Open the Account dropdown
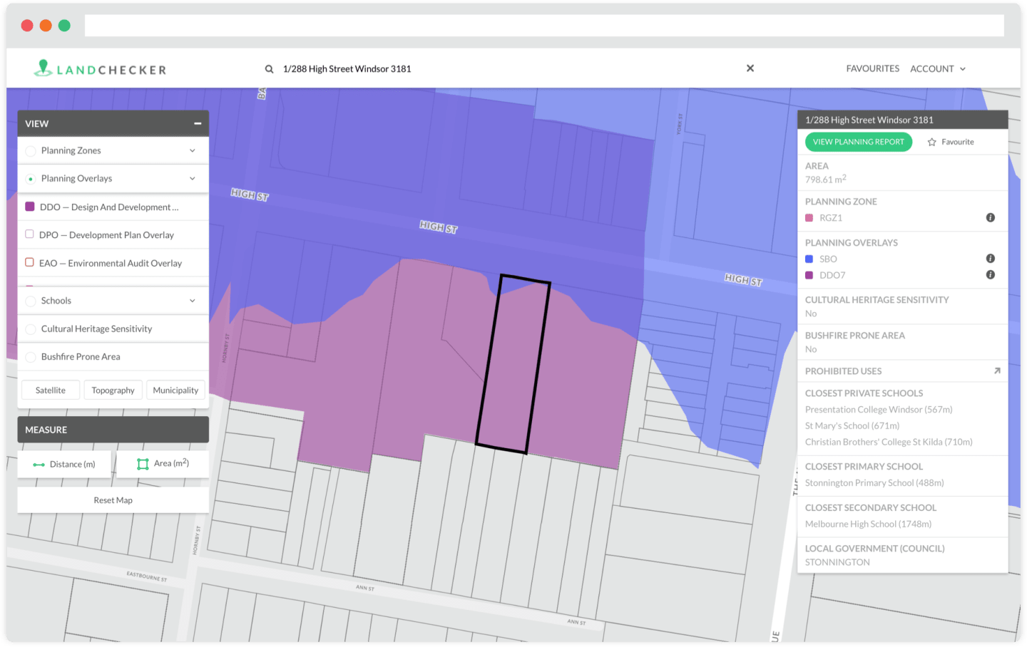The height and width of the screenshot is (647, 1027). (938, 68)
